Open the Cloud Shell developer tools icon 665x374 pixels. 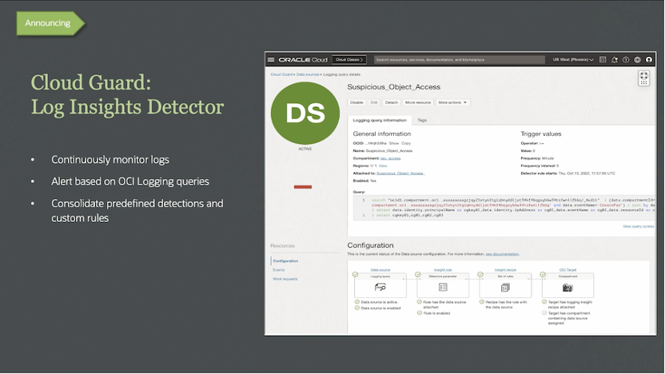pyautogui.click(x=603, y=60)
